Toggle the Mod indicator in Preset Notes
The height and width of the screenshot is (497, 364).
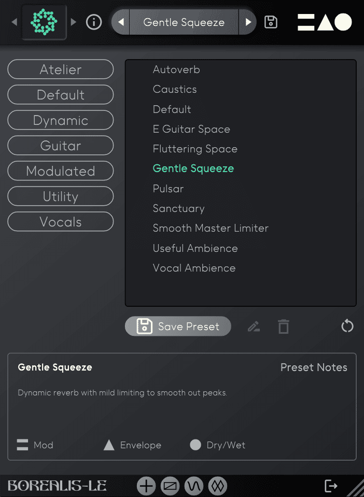pyautogui.click(x=23, y=445)
